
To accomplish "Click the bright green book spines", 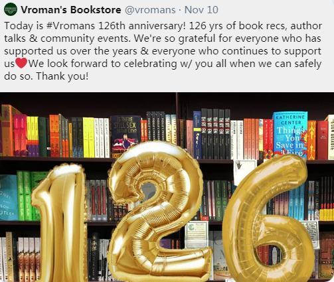I will coord(28,196).
